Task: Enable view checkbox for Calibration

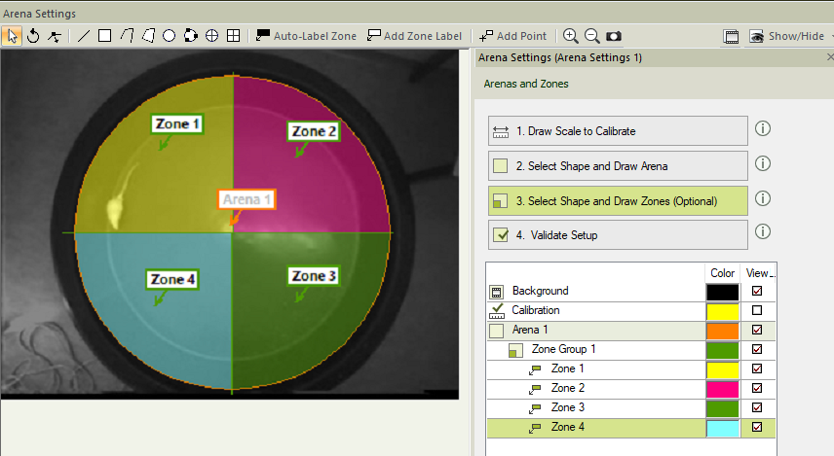Action: (x=757, y=310)
